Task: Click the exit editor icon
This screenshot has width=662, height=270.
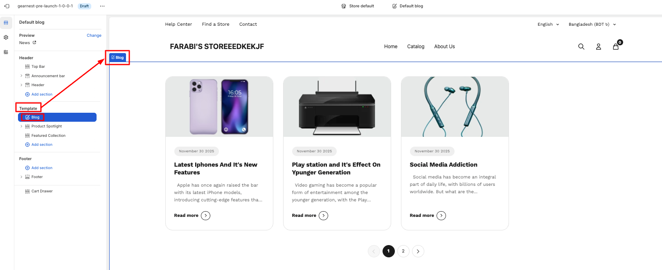Action: [x=7, y=6]
